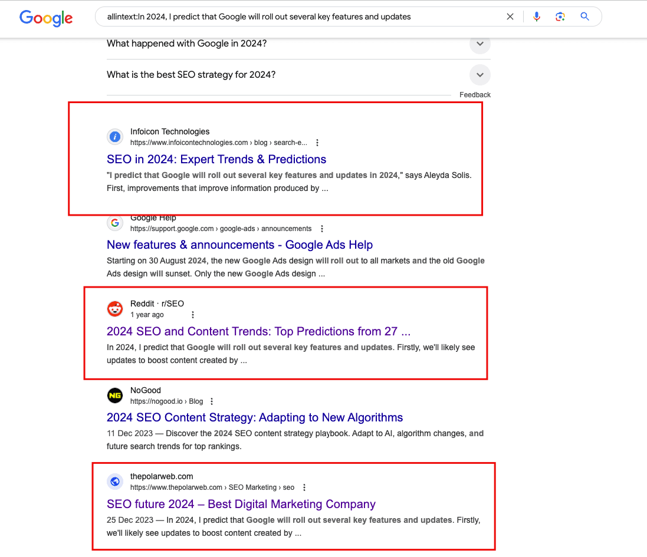
Task: Open three-dot menu for Infoicon Technologies result
Action: pyautogui.click(x=317, y=143)
